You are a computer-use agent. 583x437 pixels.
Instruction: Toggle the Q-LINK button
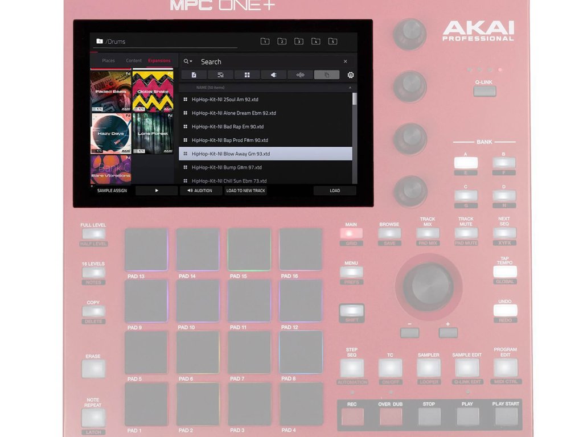pos(484,91)
